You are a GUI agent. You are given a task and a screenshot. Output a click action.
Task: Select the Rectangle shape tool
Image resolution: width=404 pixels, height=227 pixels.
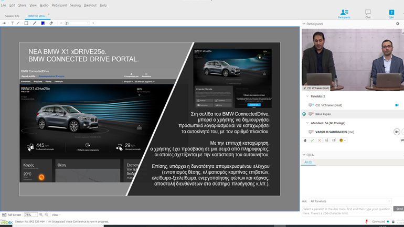pos(26,23)
